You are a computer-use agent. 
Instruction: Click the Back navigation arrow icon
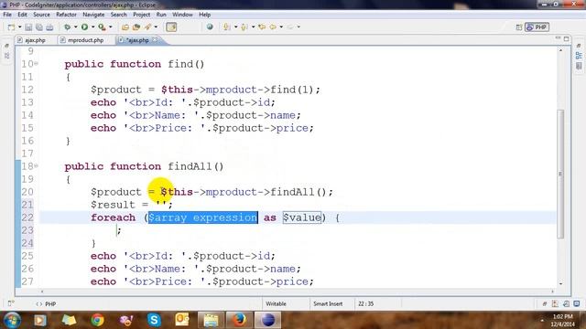[273, 27]
